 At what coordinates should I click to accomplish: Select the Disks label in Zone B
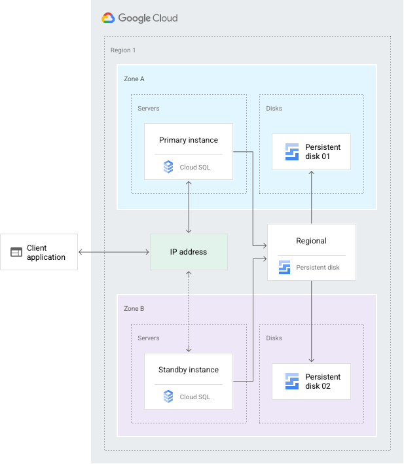(x=274, y=338)
